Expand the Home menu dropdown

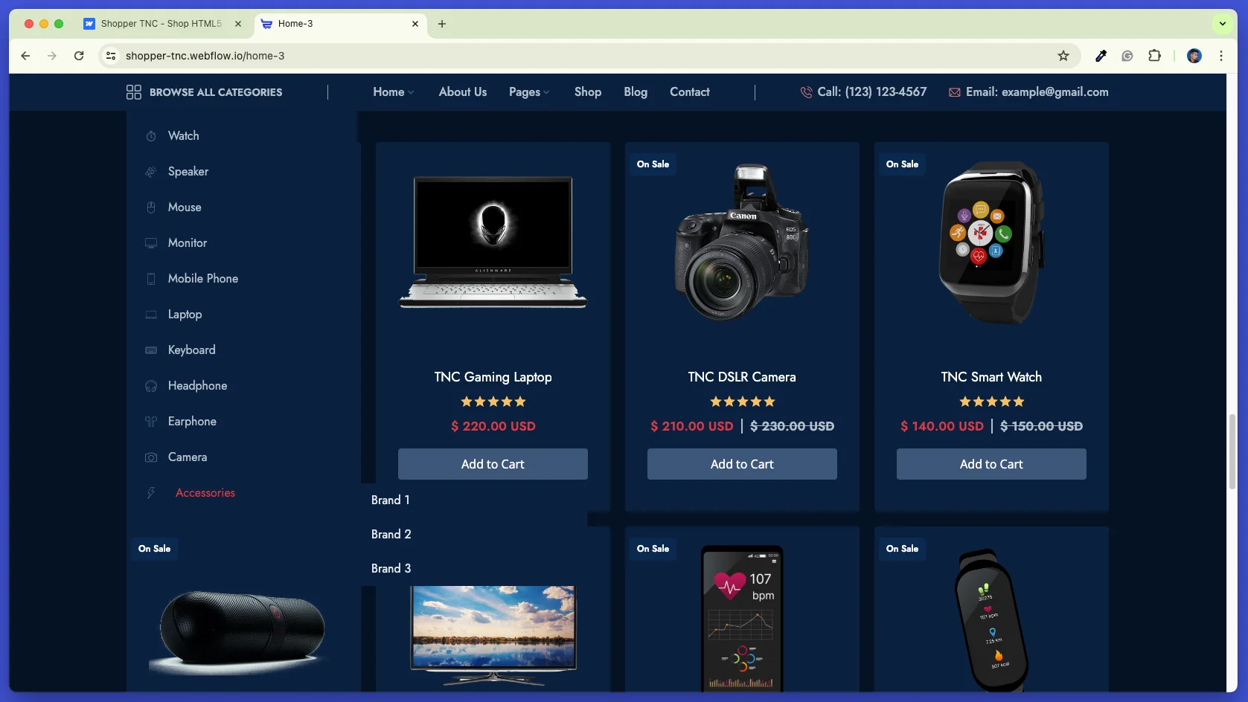click(x=393, y=92)
